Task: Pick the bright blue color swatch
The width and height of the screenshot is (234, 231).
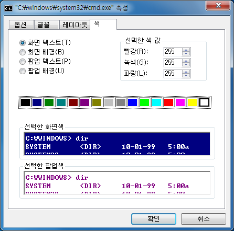Action: pyautogui.click(x=133, y=102)
